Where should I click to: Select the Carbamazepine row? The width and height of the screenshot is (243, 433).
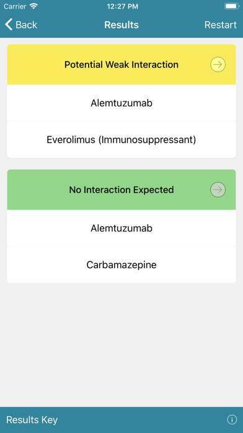click(x=122, y=264)
